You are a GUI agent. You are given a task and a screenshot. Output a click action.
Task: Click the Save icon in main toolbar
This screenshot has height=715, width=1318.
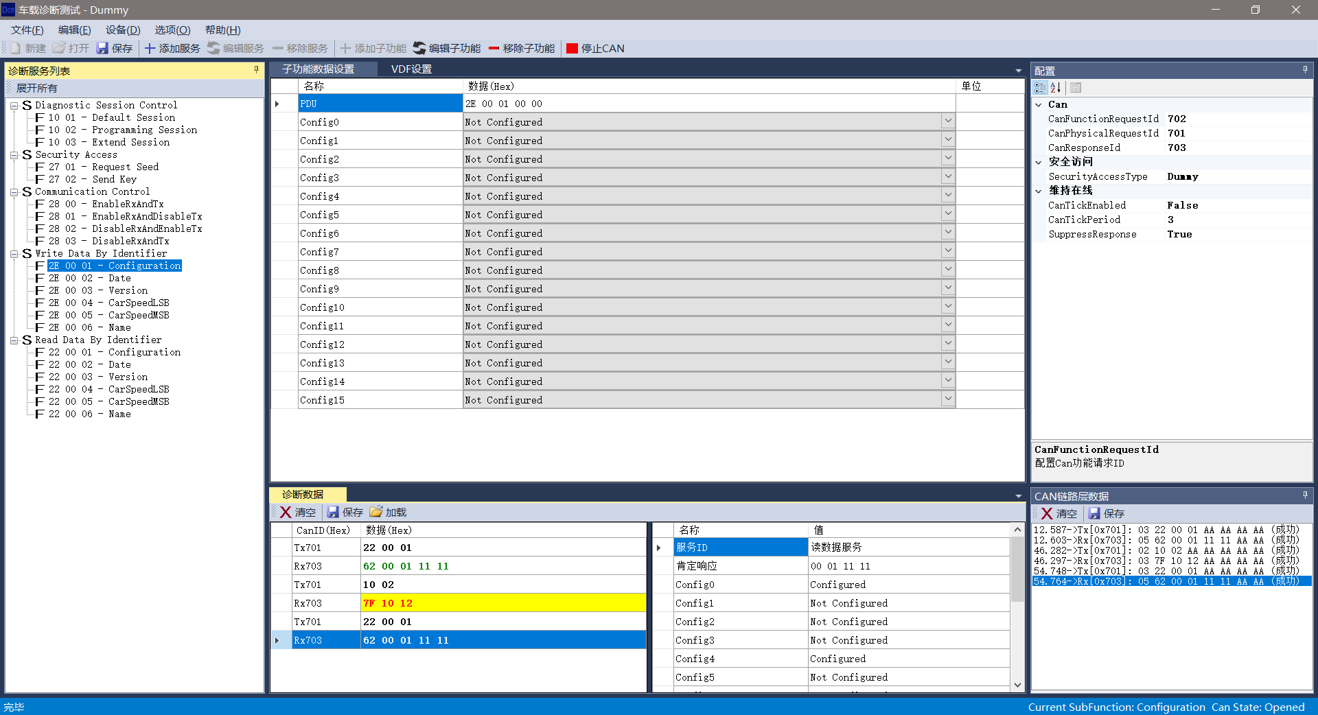tap(102, 49)
